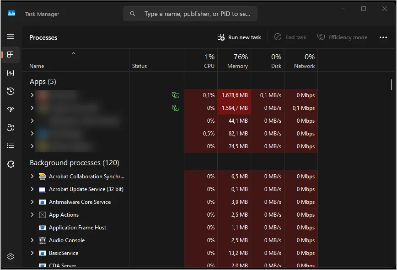Screen dimensions: 397x270
Task: Focus the name, publisher, or PID search field
Action: (190, 14)
